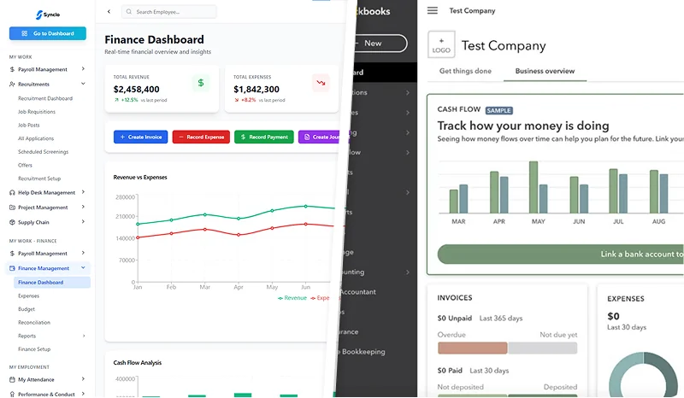Viewport: 684px width, 398px height.
Task: Open Accountant item in QuickBooks sidebar
Action: point(357,292)
